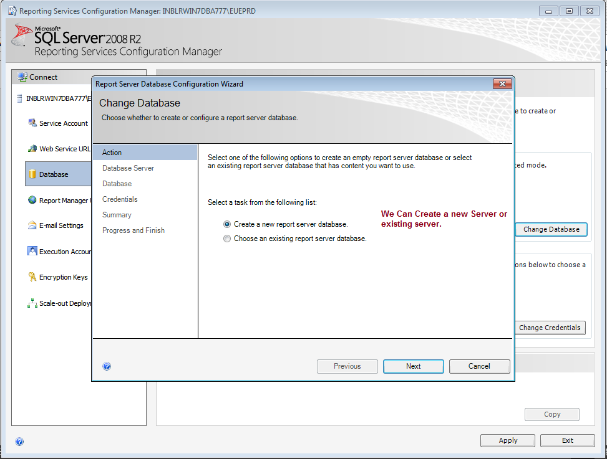The height and width of the screenshot is (459, 607).
Task: Click the Scale-out Deployment icon
Action: click(32, 303)
